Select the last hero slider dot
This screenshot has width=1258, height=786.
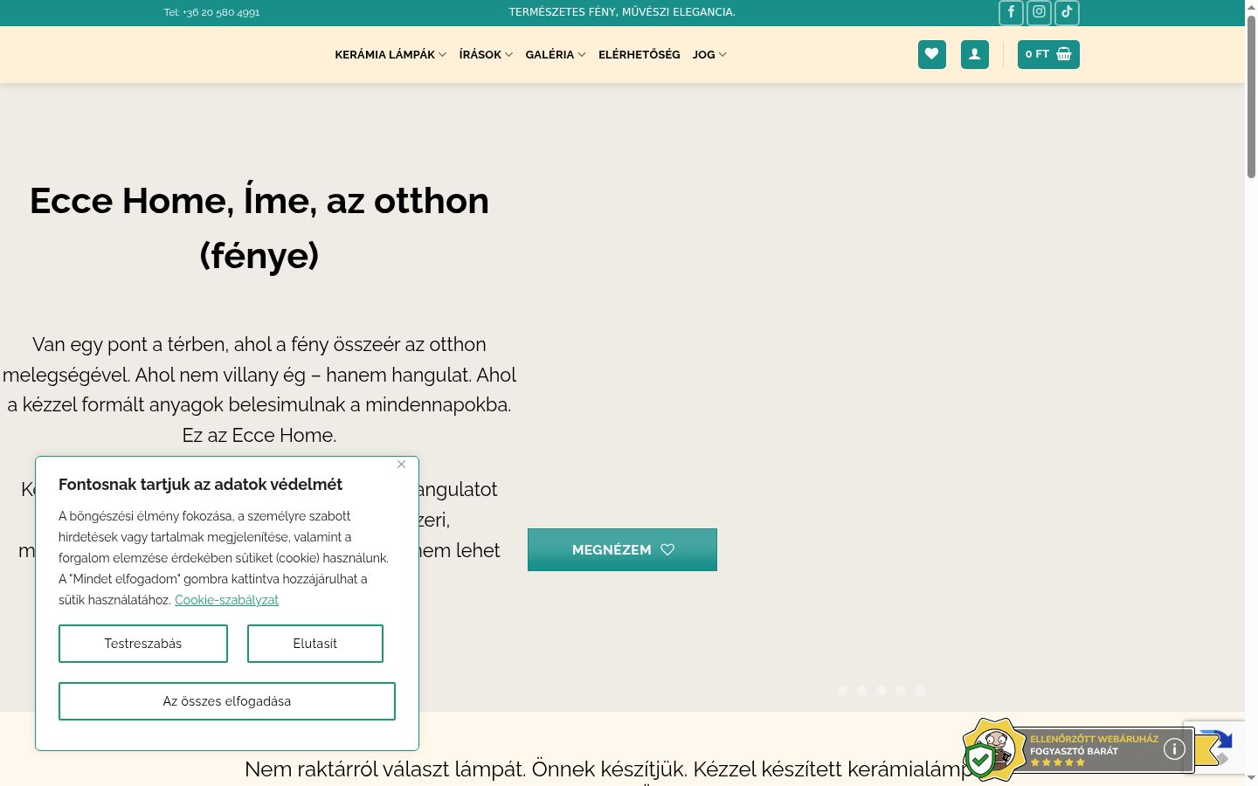(x=920, y=691)
